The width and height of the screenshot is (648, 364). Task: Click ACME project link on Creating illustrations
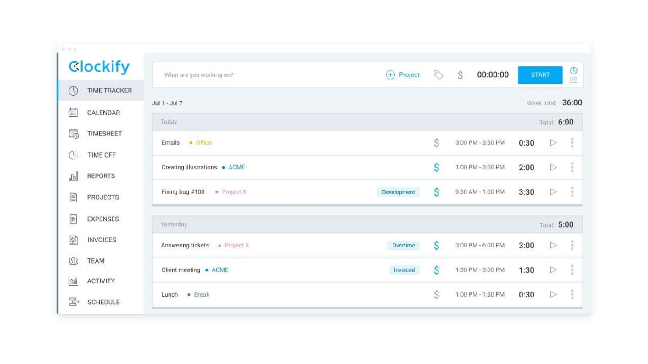[236, 167]
